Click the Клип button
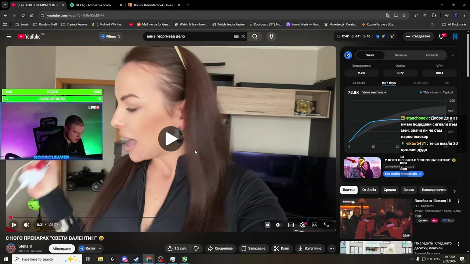Image resolution: width=470 pixels, height=264 pixels. (x=282, y=248)
